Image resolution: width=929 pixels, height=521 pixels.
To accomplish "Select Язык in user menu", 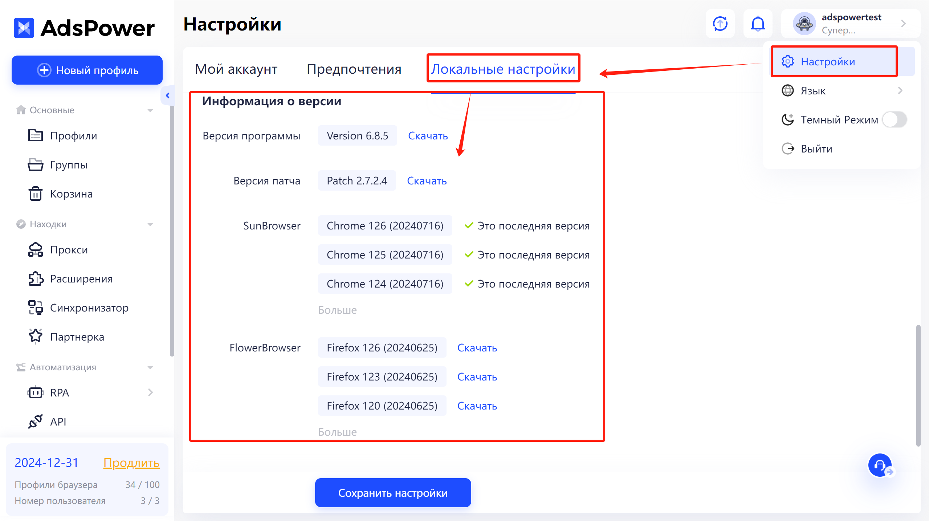I will tap(842, 90).
